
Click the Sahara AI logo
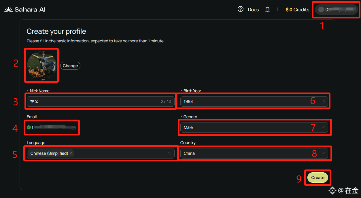25,10
